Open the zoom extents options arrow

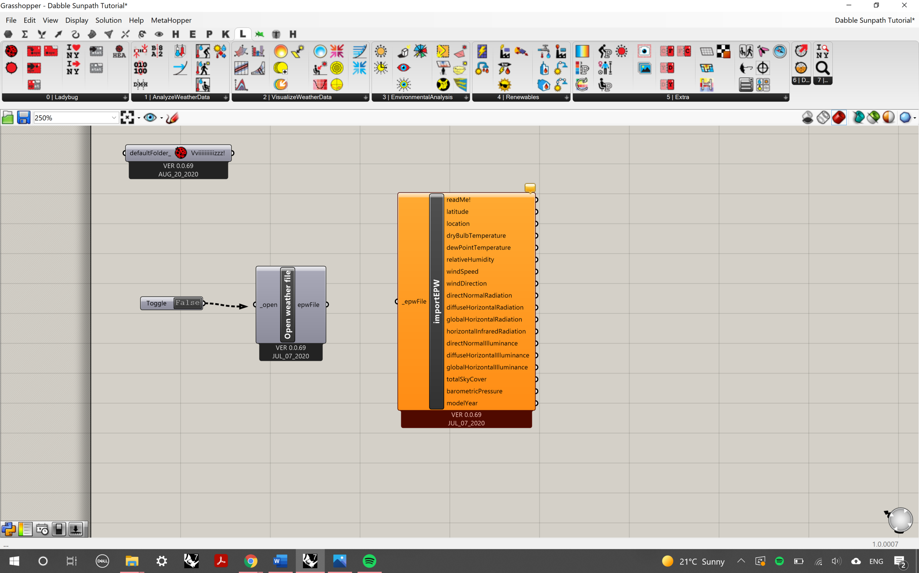tap(139, 118)
